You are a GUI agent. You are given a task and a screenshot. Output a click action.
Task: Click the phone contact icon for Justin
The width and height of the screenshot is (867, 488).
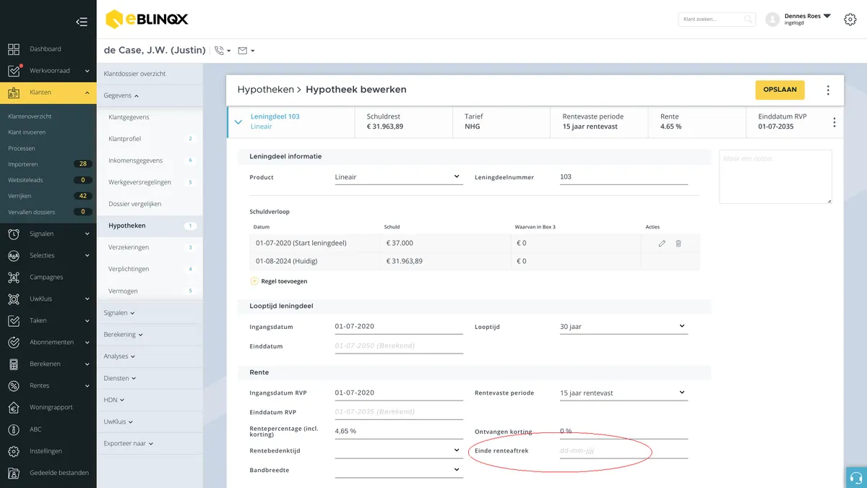tap(220, 51)
